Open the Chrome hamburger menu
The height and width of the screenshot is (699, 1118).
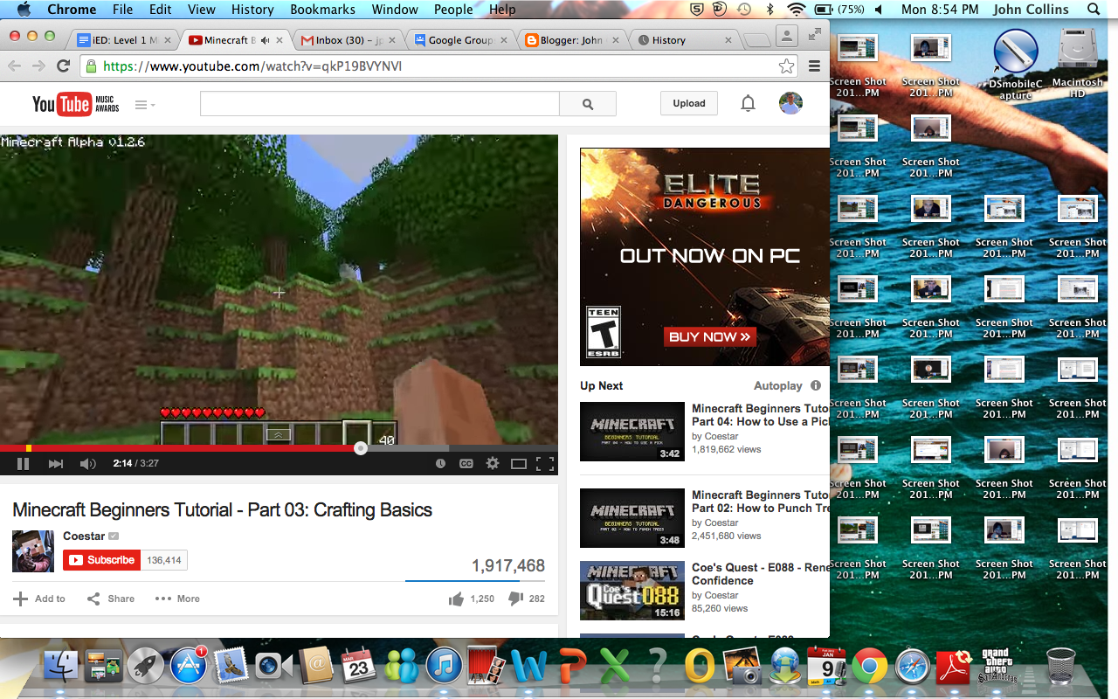(x=814, y=66)
